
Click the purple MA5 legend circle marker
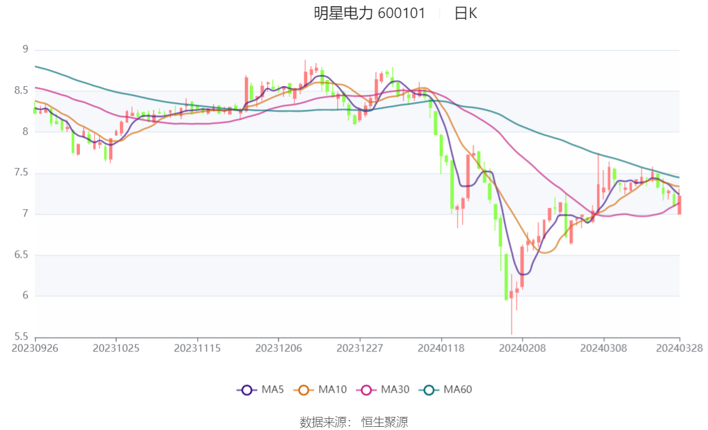[x=247, y=390]
